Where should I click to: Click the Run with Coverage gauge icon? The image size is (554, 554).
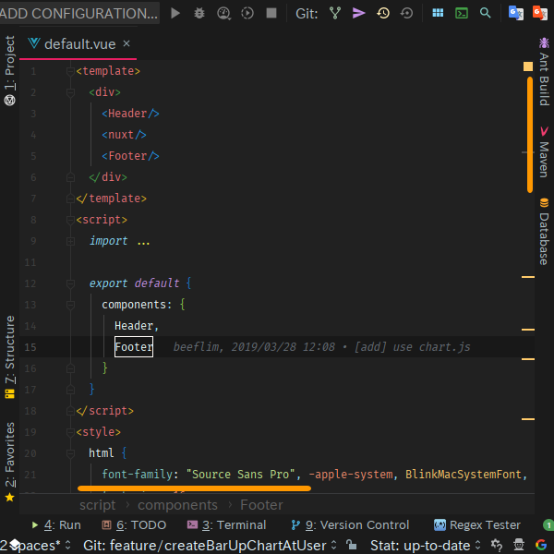click(223, 14)
